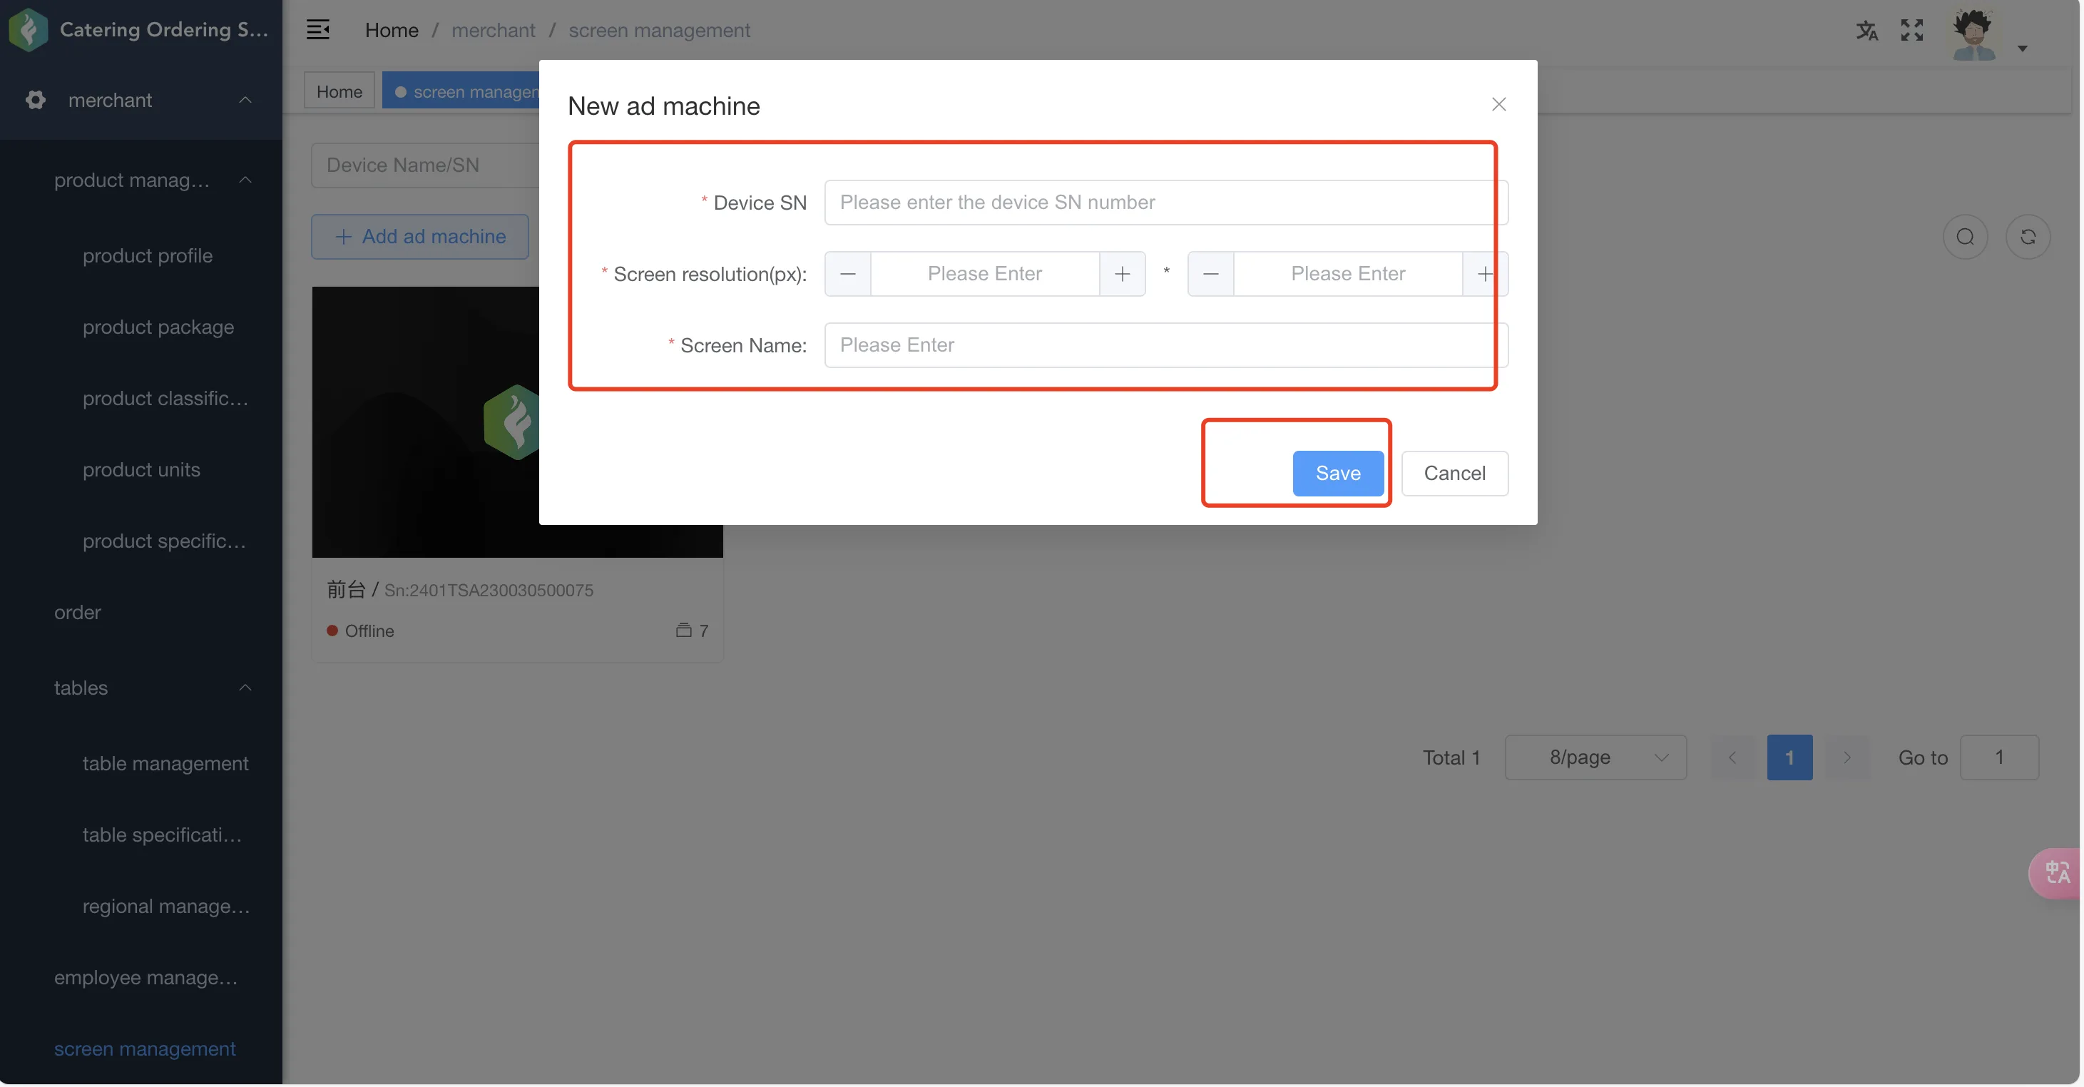This screenshot has height=1087, width=2084.
Task: Increase the second screen resolution value
Action: pos(1486,273)
